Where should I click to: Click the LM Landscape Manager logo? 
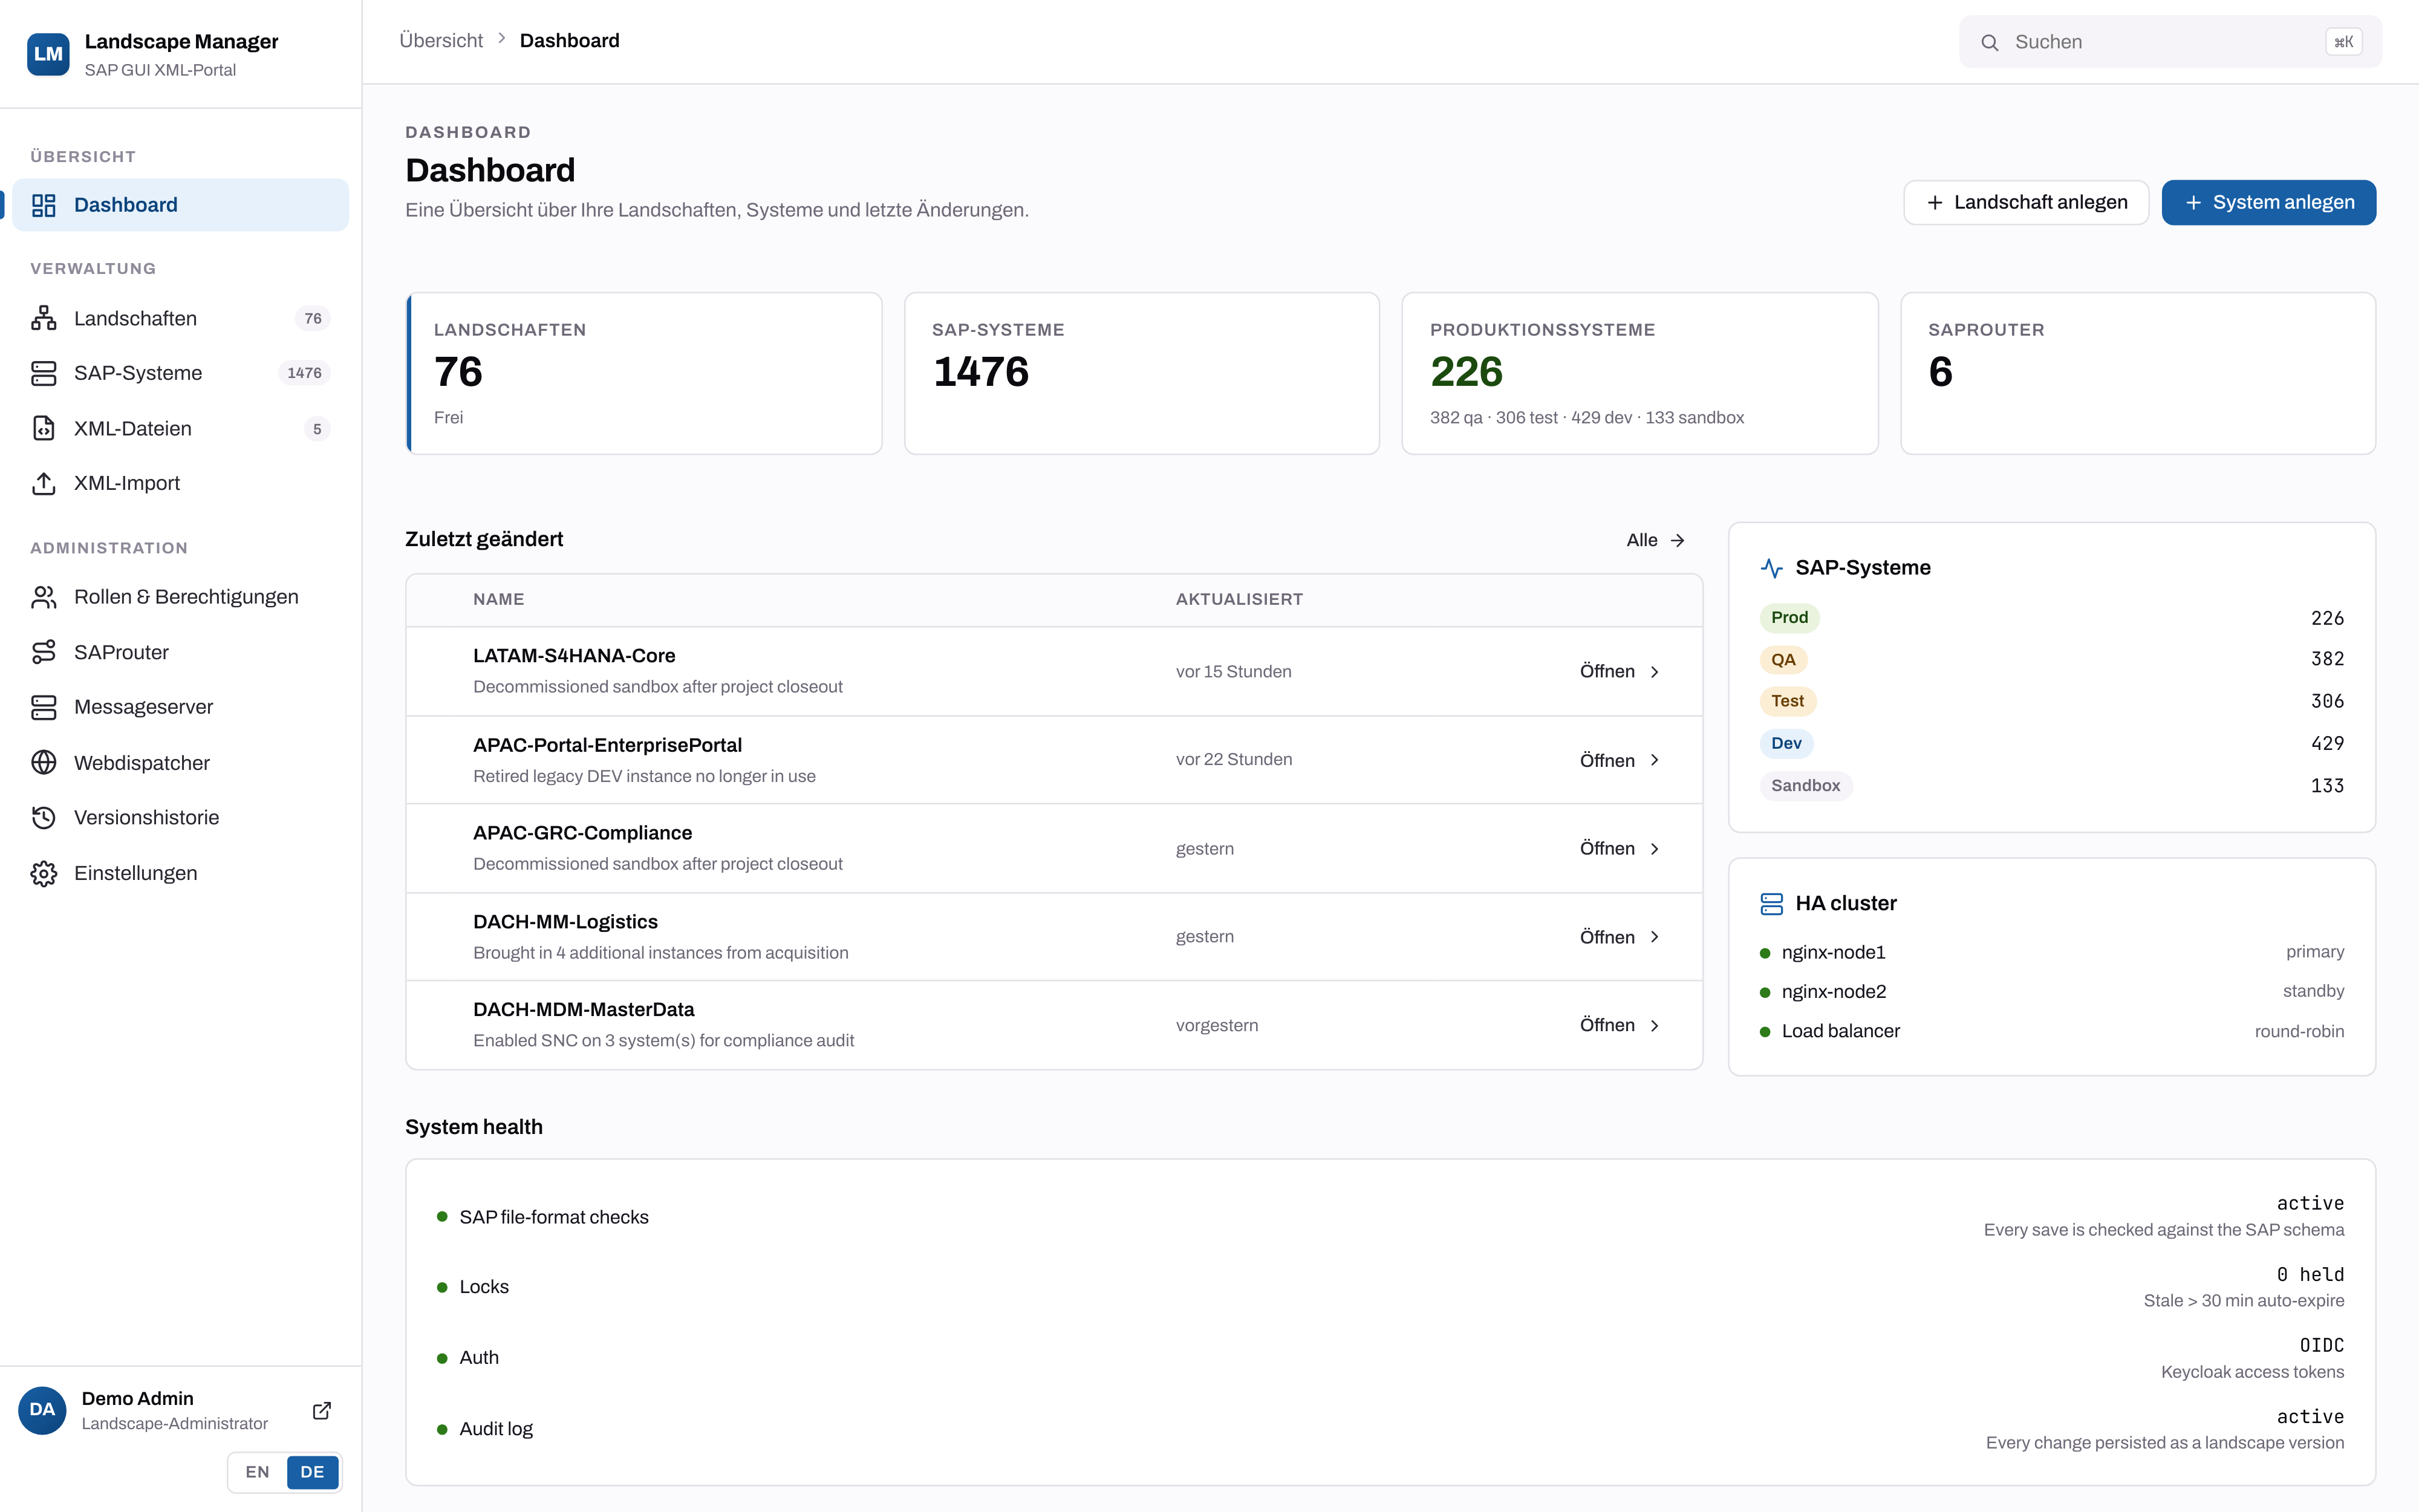click(48, 54)
